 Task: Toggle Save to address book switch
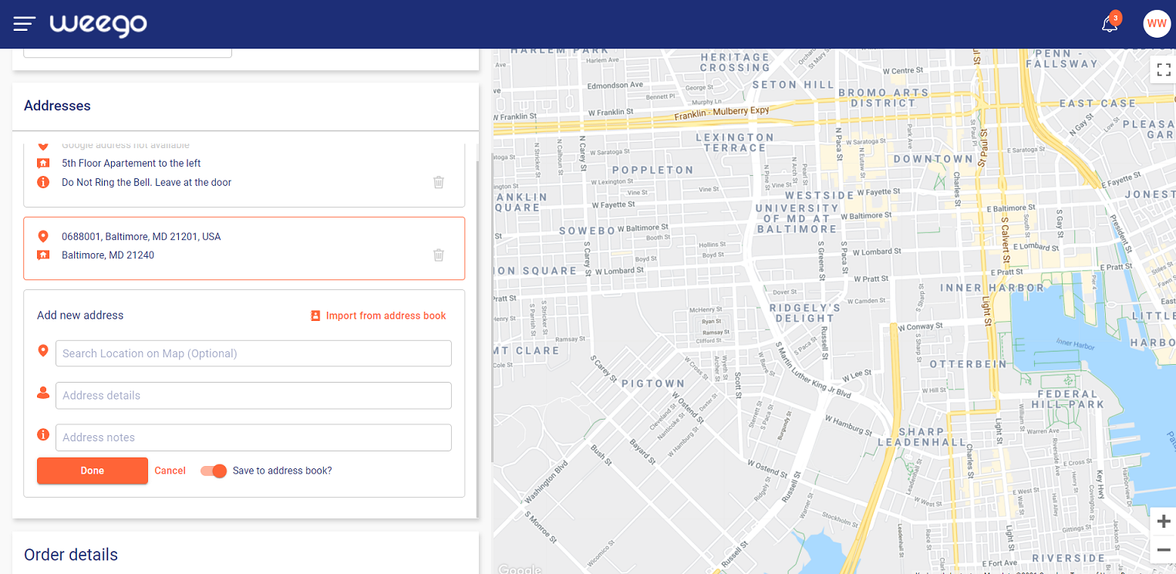tap(214, 471)
